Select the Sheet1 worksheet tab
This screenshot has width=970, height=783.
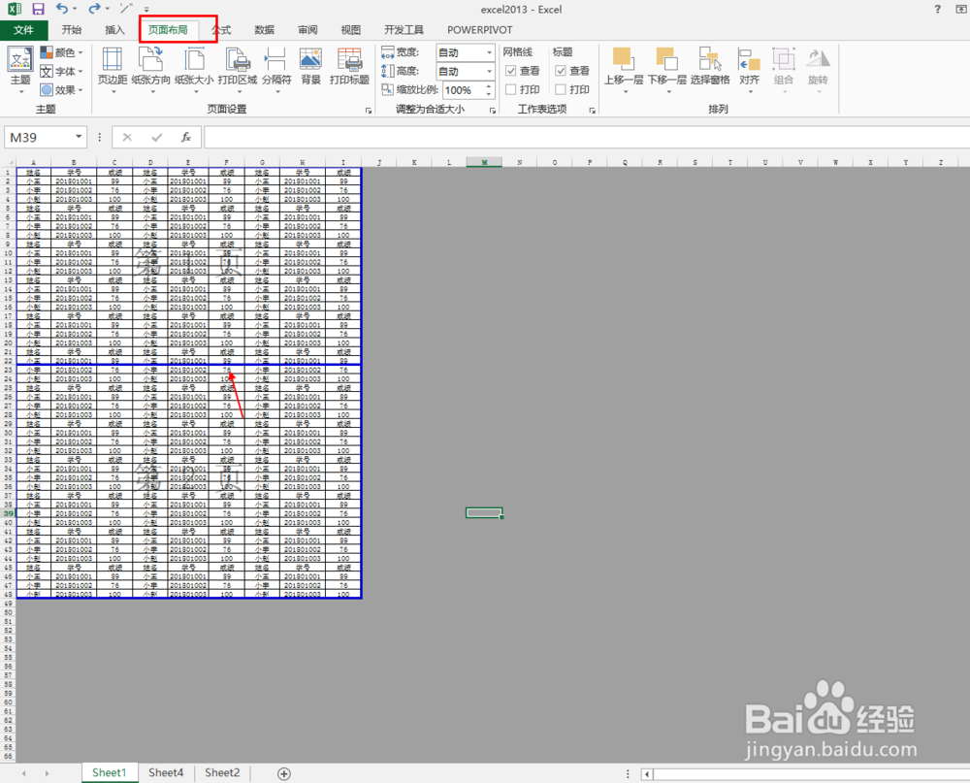(110, 772)
